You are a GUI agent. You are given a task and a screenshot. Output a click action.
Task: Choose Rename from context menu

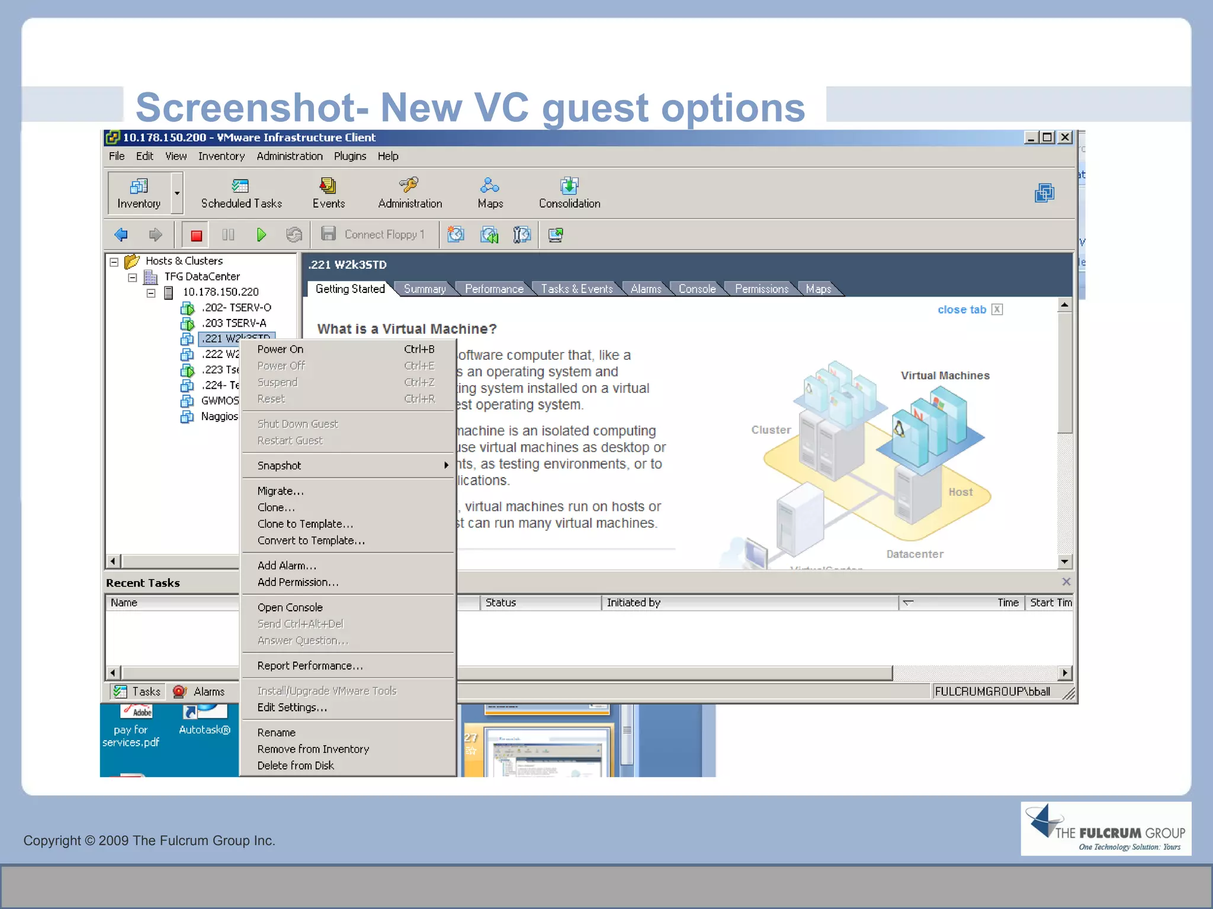(x=348, y=733)
